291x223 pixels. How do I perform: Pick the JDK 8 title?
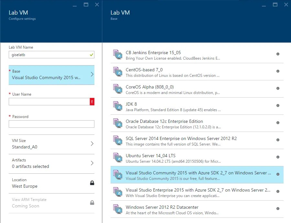click(131, 104)
